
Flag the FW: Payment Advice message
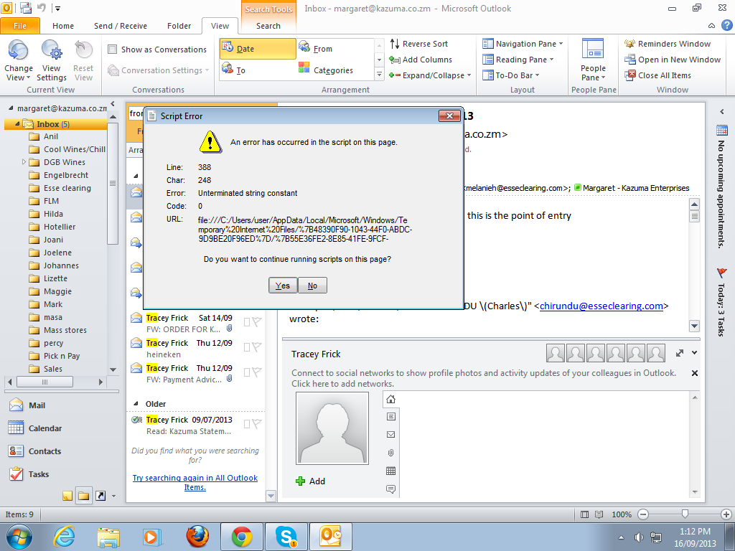click(256, 372)
